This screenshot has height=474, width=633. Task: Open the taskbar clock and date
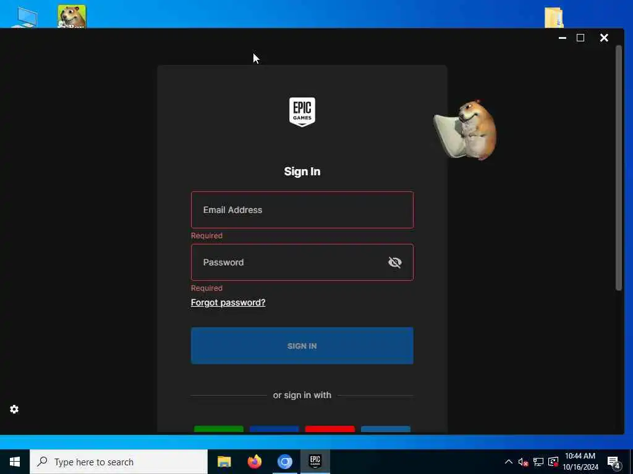[580, 462]
